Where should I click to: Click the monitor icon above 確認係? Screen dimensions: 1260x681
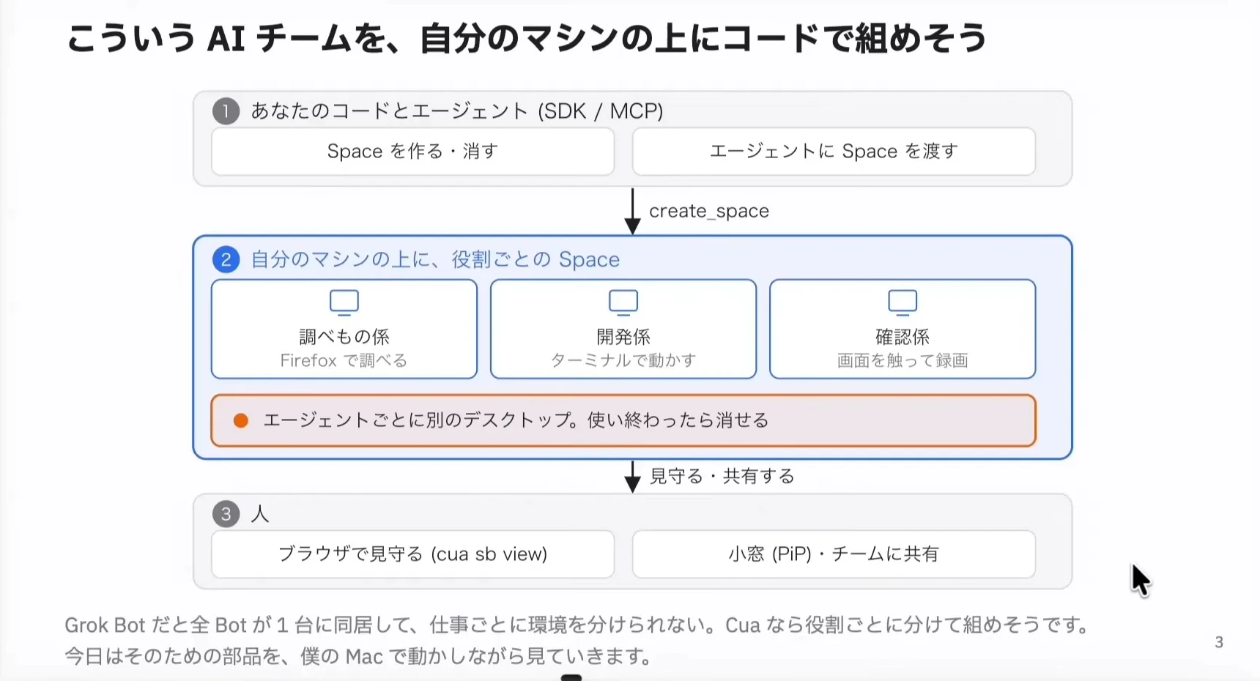click(903, 303)
